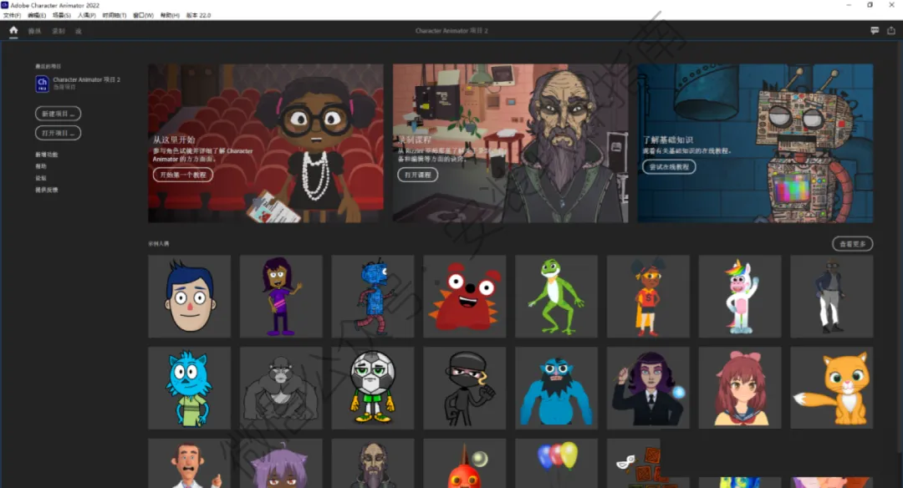Select the blue patterned running puppet
This screenshot has width=903, height=488.
pyautogui.click(x=373, y=297)
